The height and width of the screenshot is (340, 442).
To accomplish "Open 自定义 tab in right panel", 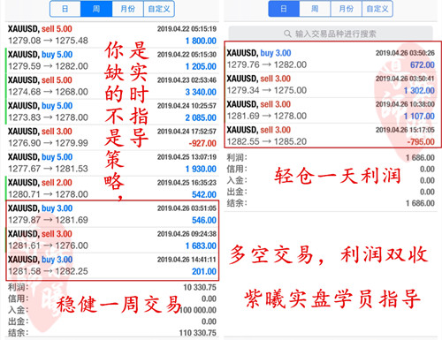I will click(x=377, y=9).
